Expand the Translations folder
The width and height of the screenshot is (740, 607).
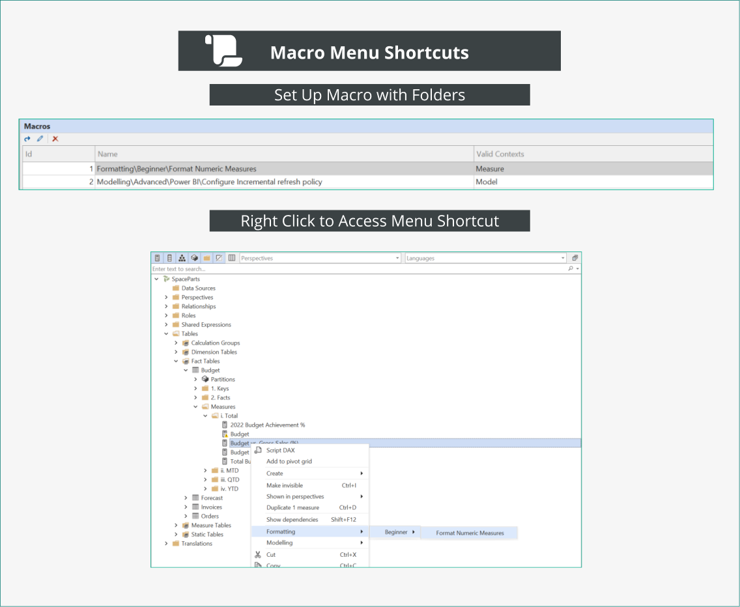166,543
